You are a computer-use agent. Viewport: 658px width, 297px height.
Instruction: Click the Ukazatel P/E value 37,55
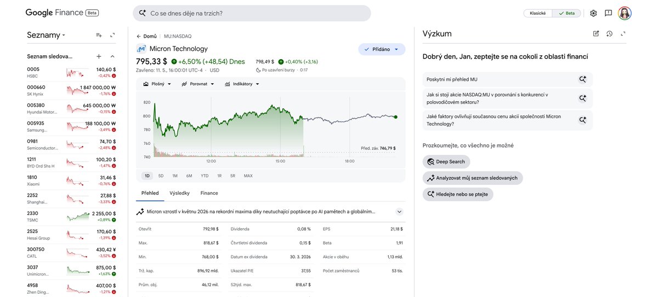[x=306, y=270]
